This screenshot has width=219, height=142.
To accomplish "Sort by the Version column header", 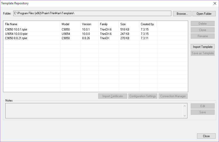I will (89, 24).
